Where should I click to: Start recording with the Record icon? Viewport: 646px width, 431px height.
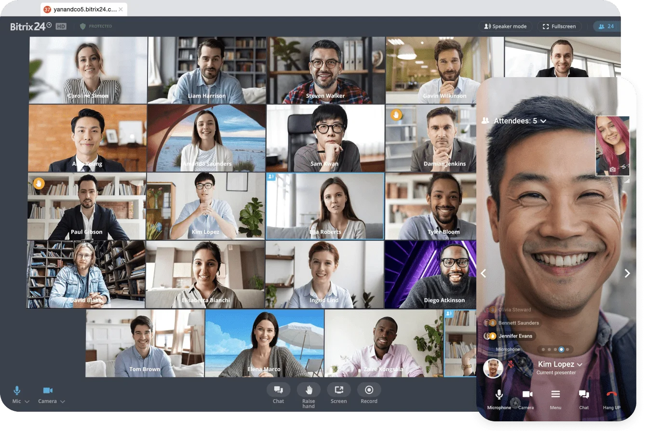[x=369, y=391]
